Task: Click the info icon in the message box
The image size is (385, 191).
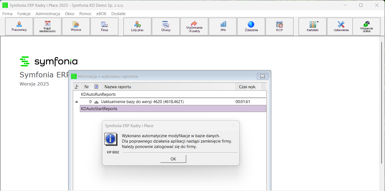Action: click(x=111, y=139)
